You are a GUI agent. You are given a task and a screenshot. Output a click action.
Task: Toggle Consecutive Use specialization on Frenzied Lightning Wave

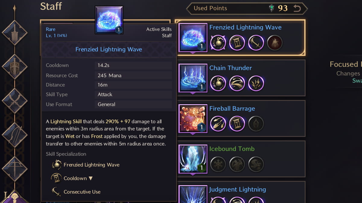click(256, 43)
